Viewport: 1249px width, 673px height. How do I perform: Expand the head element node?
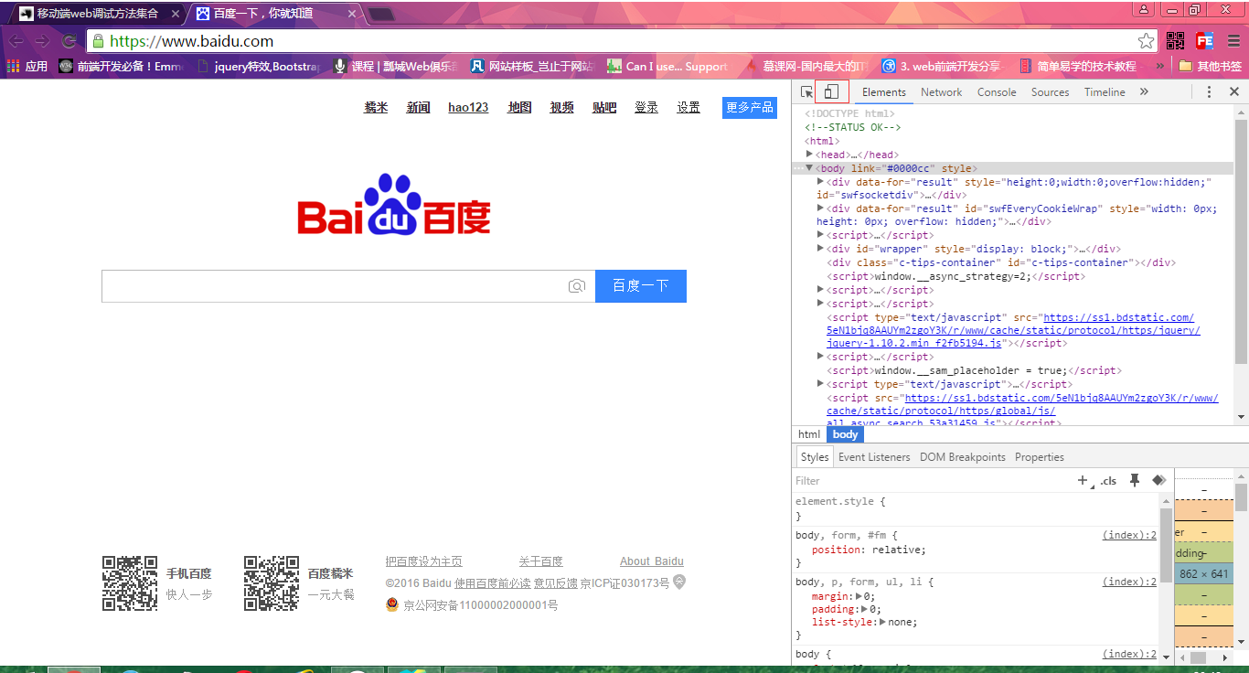point(809,155)
